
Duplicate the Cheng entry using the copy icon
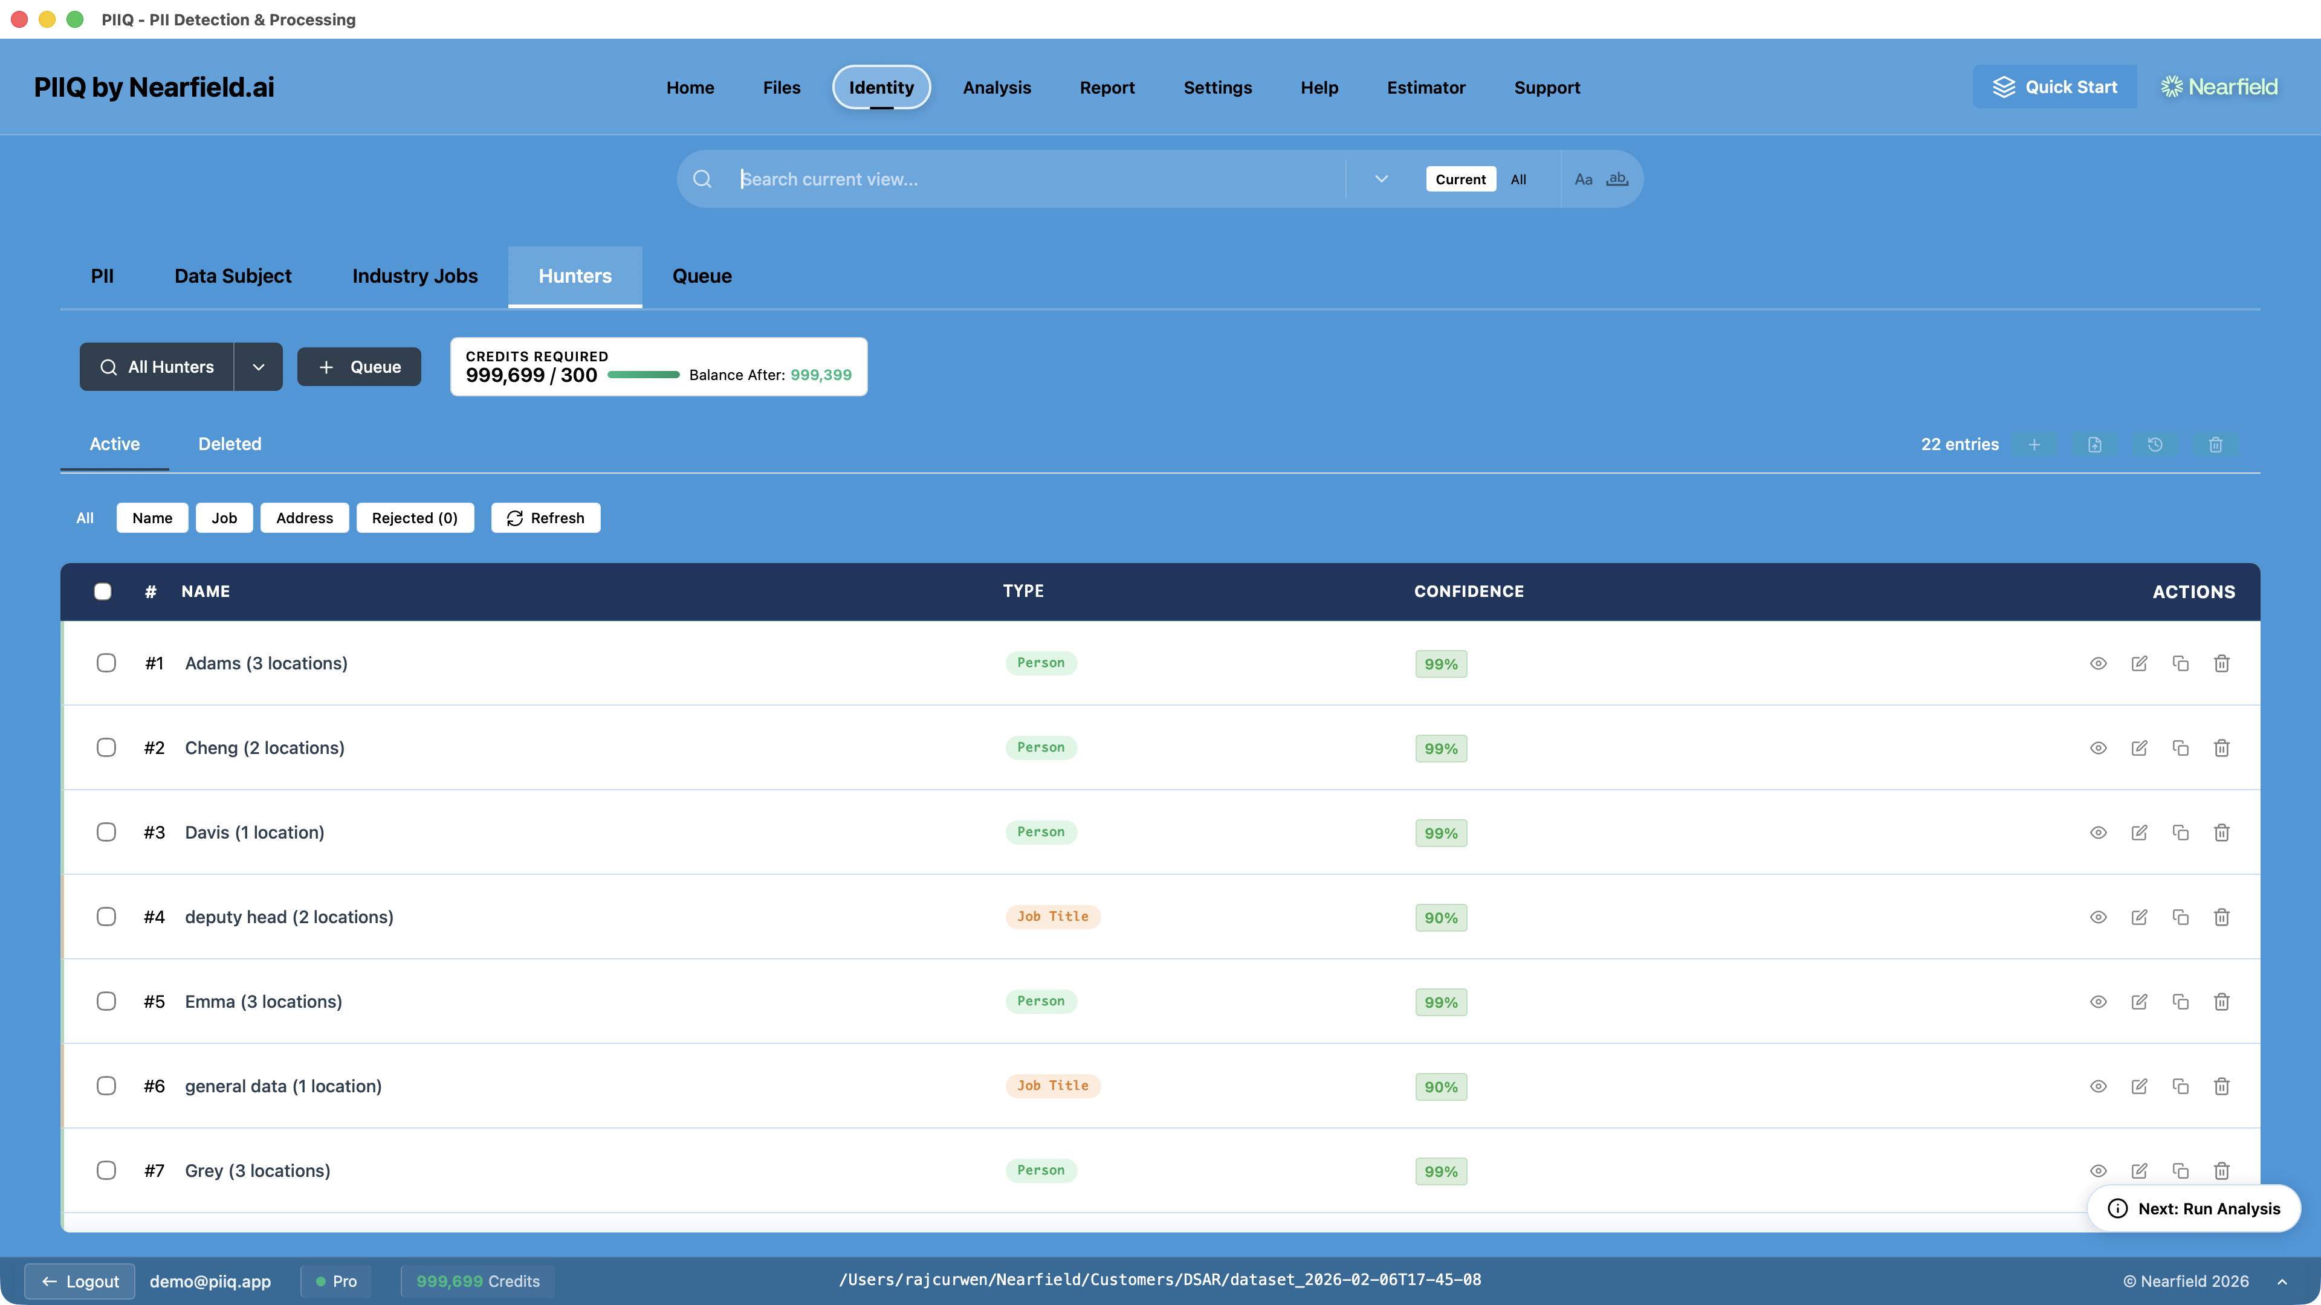(x=2181, y=747)
